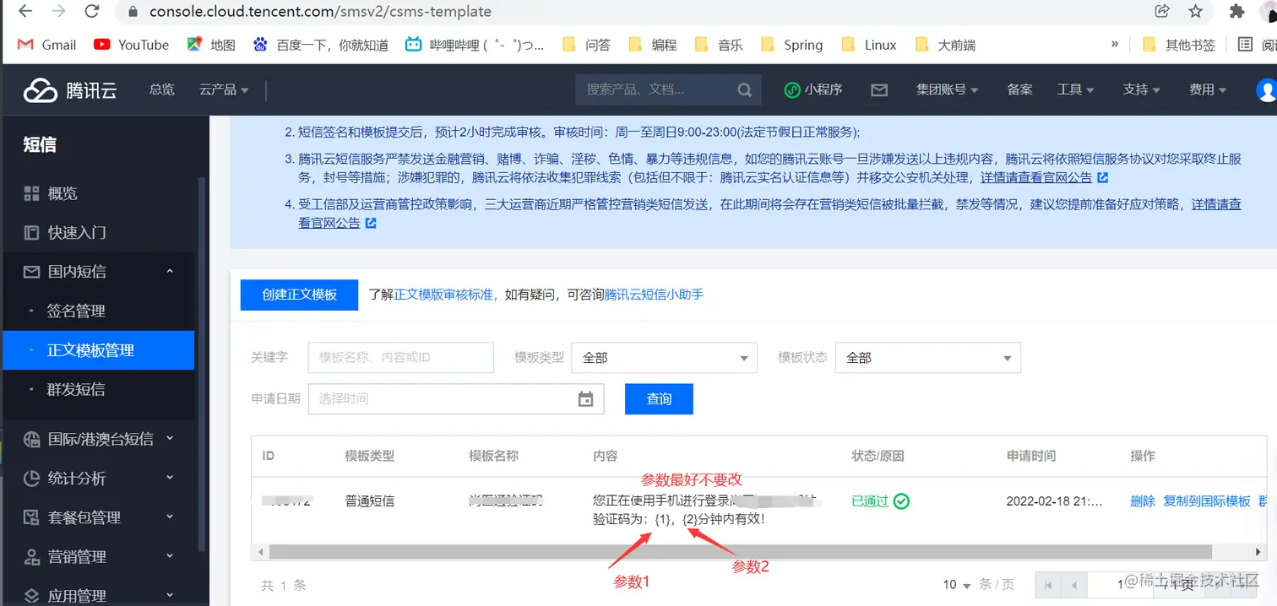Reload the page with the refresh icon
The height and width of the screenshot is (606, 1277).
[x=92, y=12]
